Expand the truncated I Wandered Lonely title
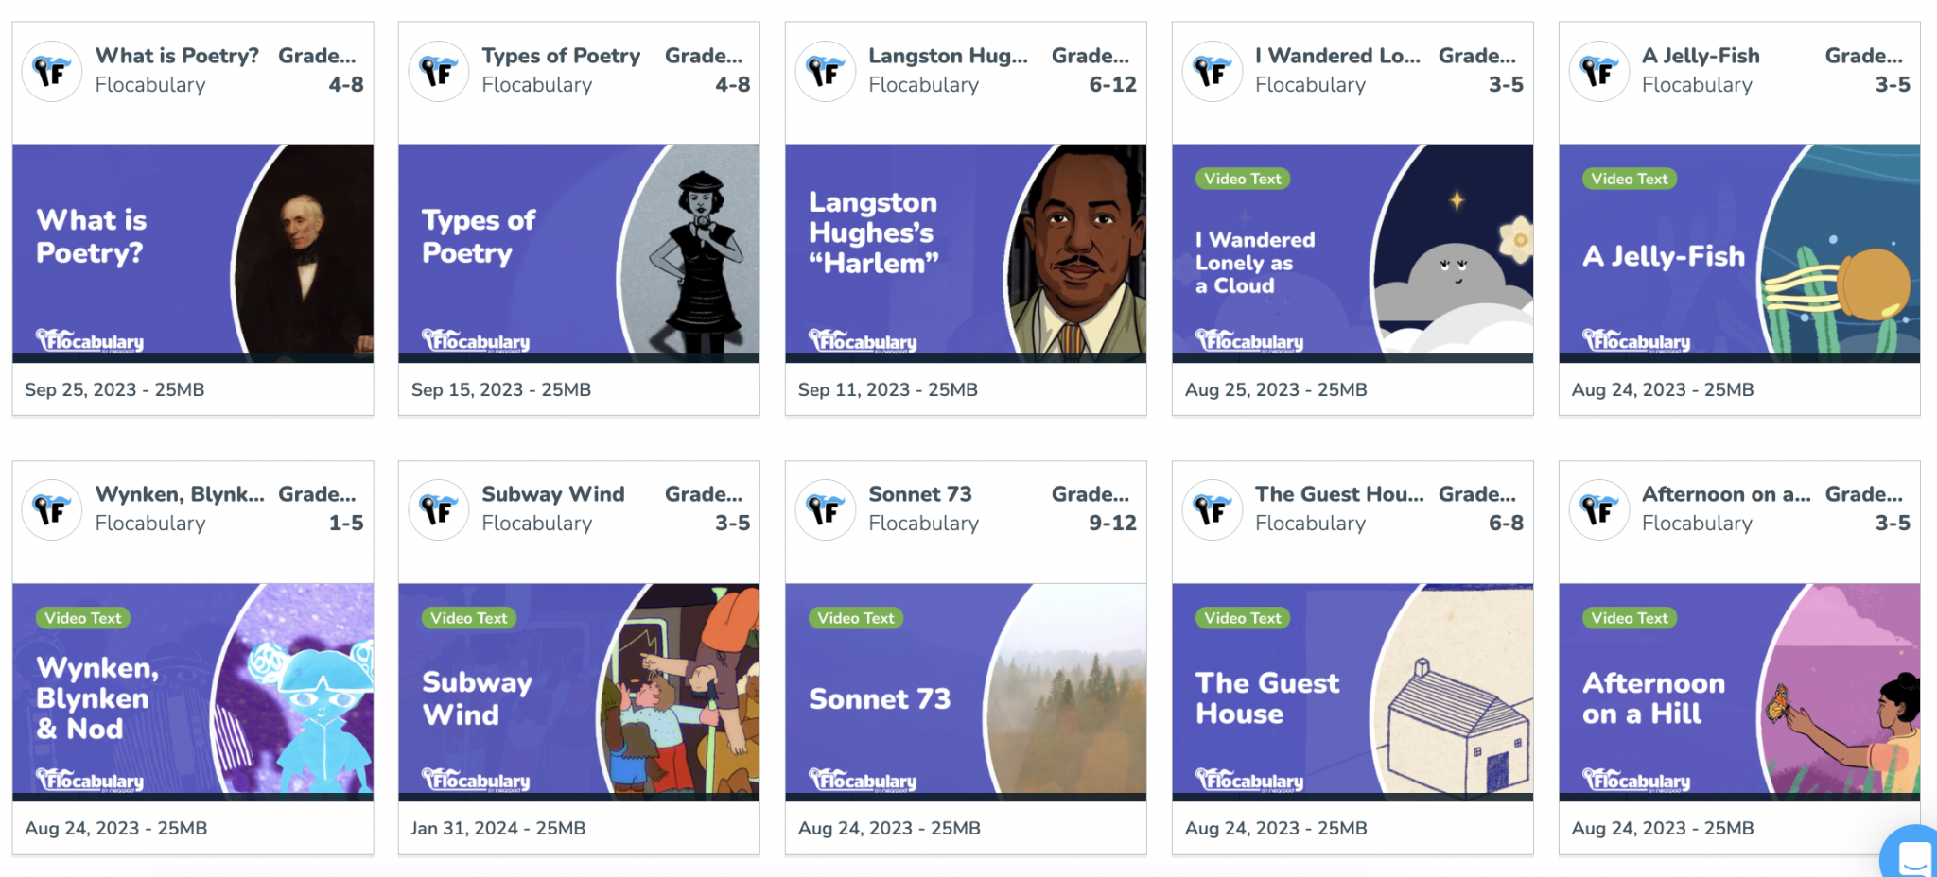This screenshot has width=1937, height=877. [x=1337, y=56]
